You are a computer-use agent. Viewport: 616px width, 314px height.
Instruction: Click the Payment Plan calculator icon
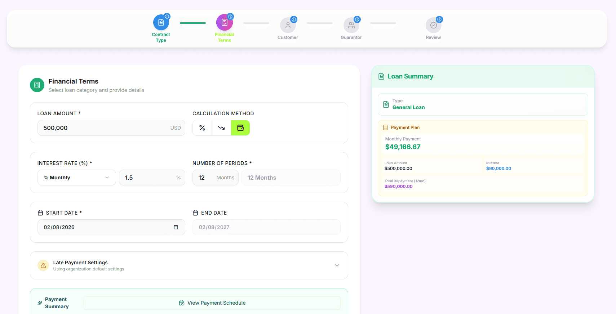385,127
